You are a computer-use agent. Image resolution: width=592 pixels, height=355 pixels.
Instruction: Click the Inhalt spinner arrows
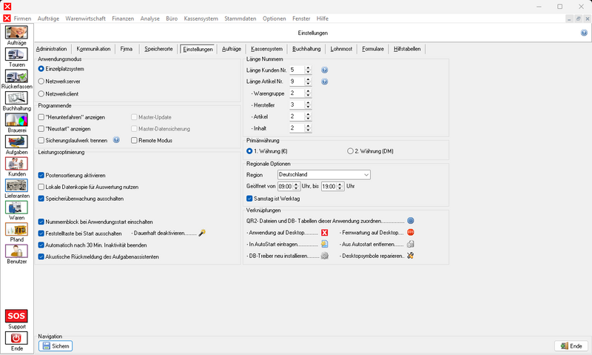(308, 128)
